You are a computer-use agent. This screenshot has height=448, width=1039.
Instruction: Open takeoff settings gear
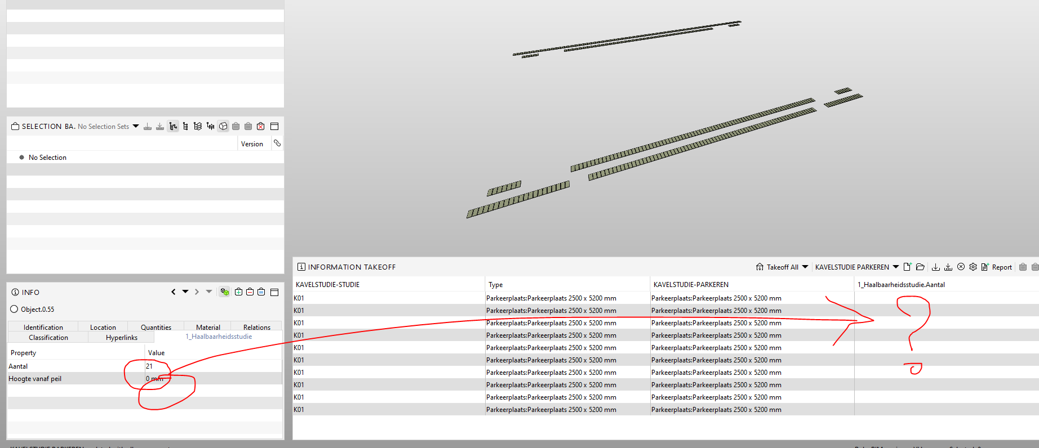coord(973,267)
